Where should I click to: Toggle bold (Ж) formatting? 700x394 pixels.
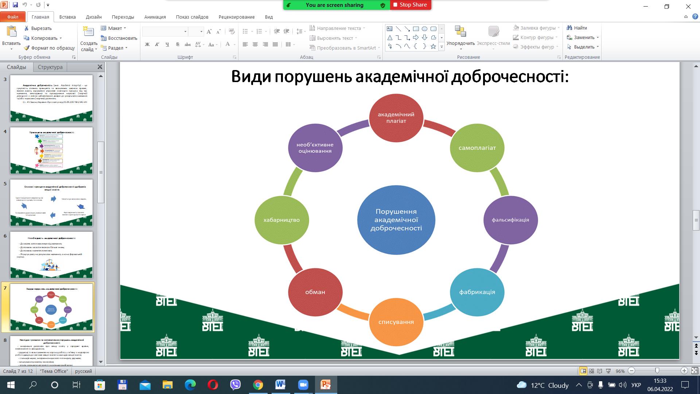[147, 45]
